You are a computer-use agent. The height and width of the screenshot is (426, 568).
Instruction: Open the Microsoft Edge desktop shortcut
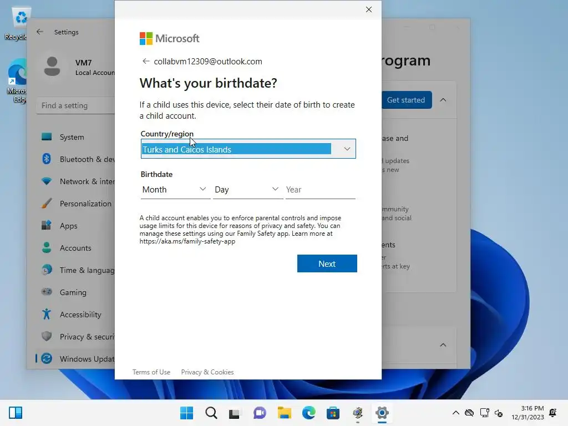(x=17, y=81)
